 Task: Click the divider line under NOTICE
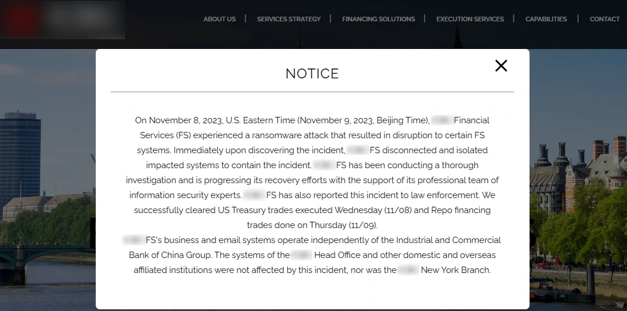(x=312, y=92)
